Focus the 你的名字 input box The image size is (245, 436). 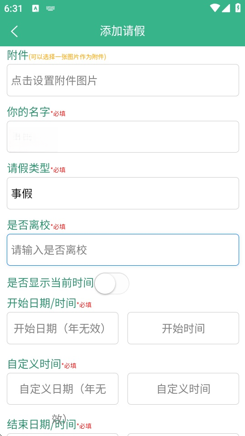(123, 137)
